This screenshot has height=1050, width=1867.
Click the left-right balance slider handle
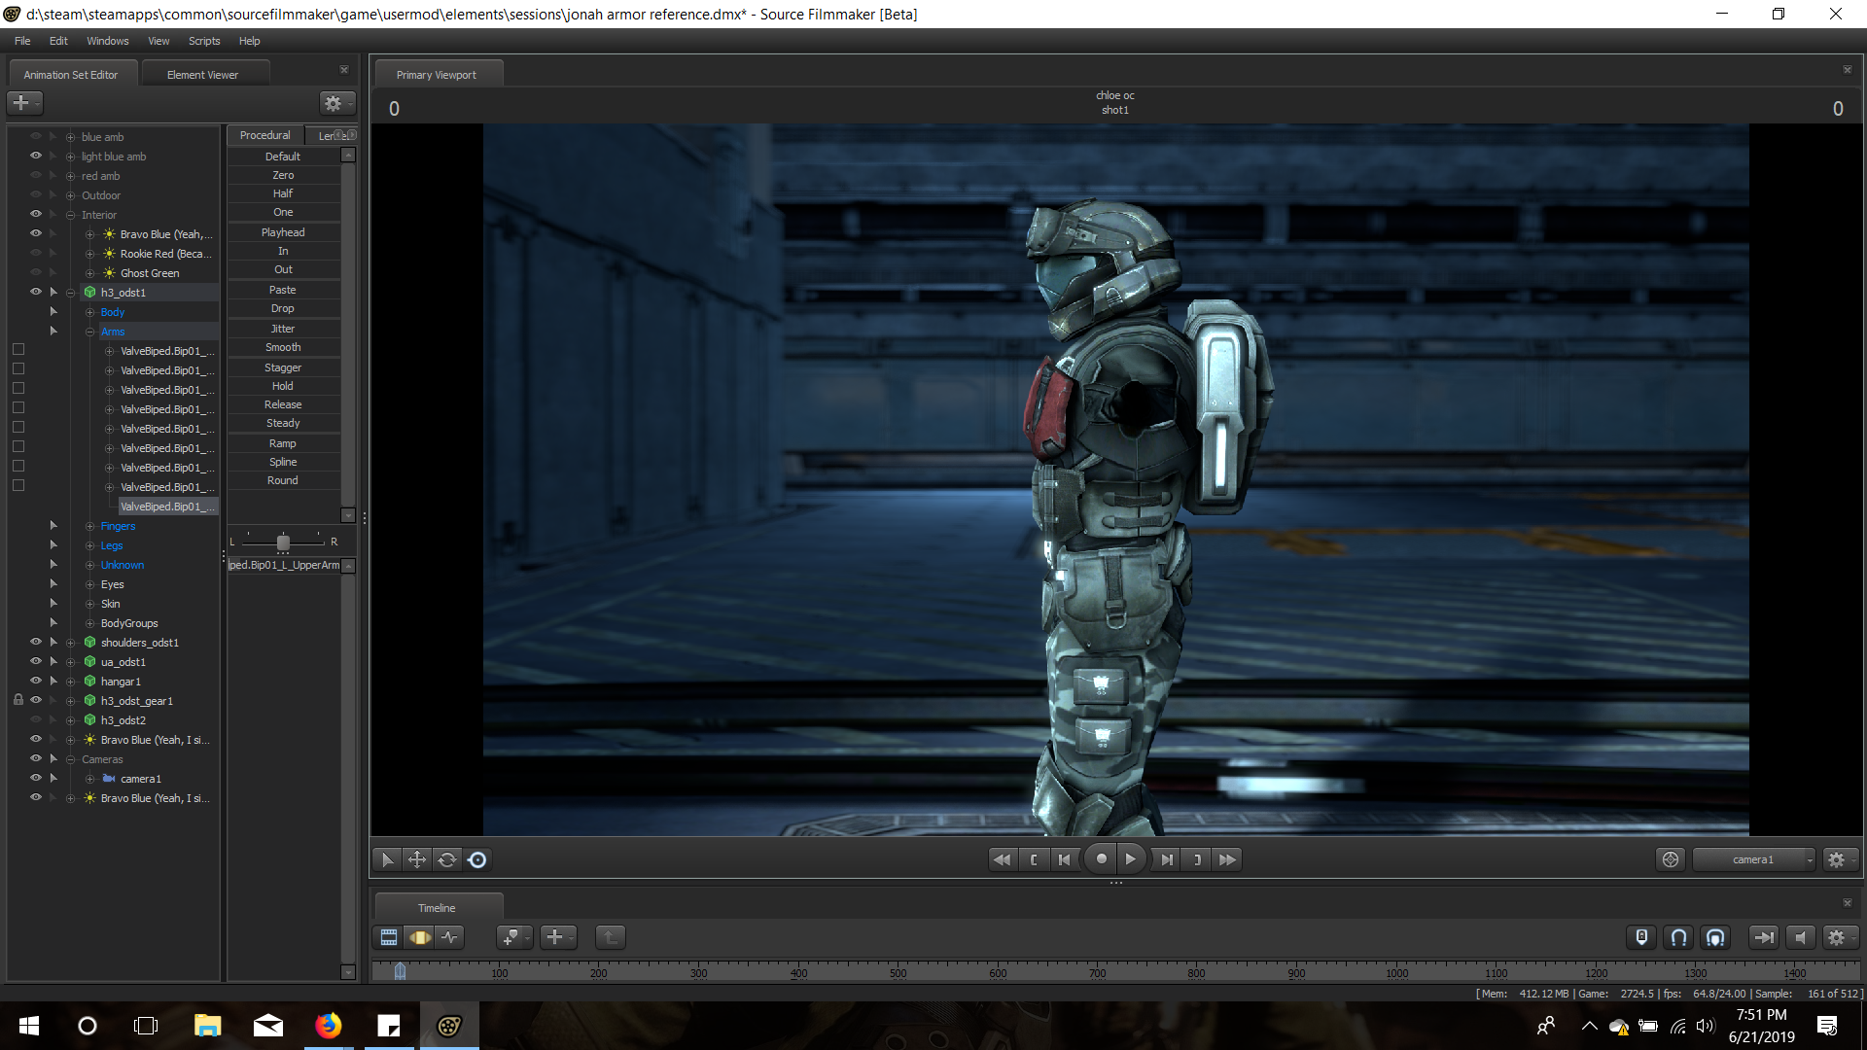[283, 542]
